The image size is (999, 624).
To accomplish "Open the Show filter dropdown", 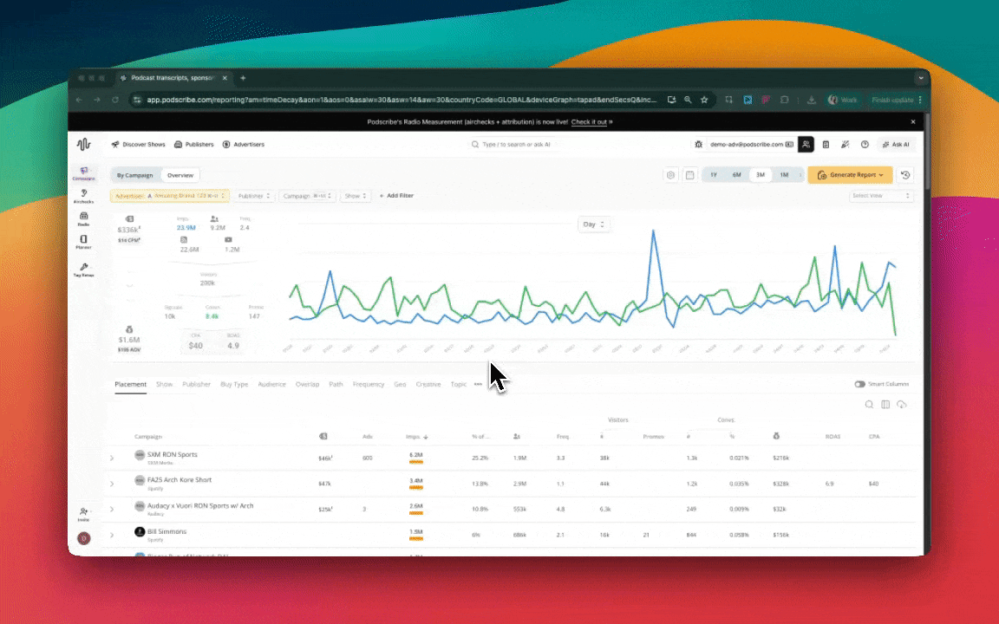I will 356,196.
